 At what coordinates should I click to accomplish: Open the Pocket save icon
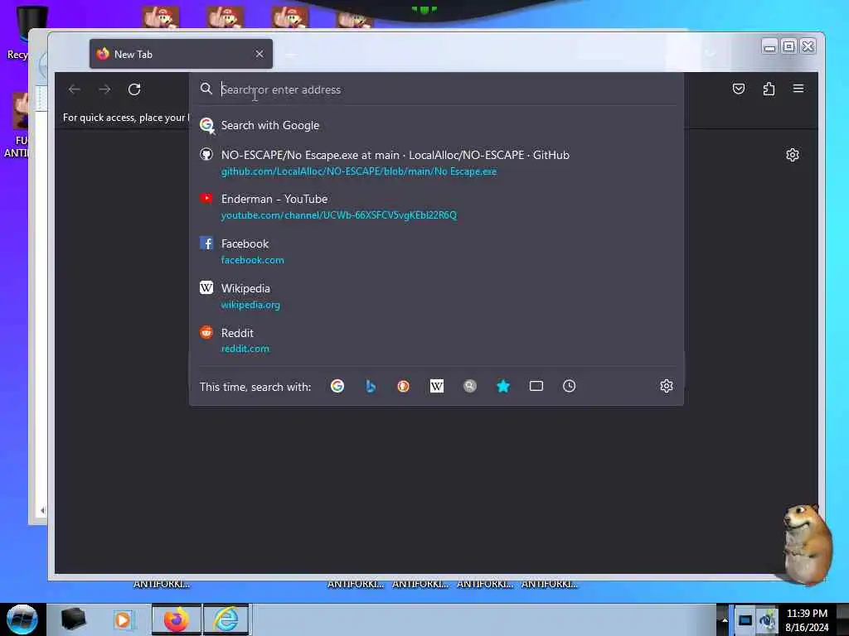point(739,89)
